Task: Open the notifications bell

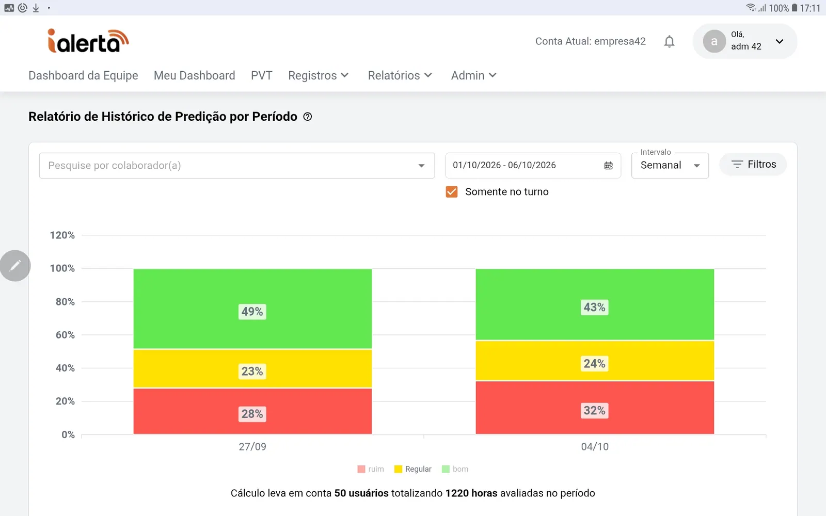Action: click(x=669, y=41)
